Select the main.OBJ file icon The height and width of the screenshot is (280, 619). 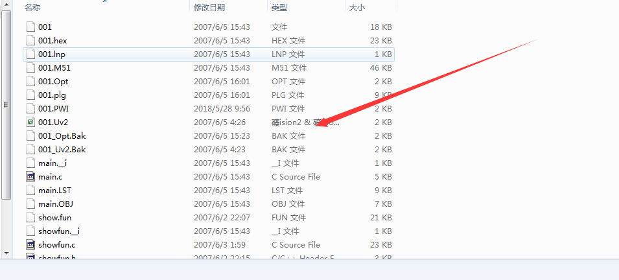(31, 204)
